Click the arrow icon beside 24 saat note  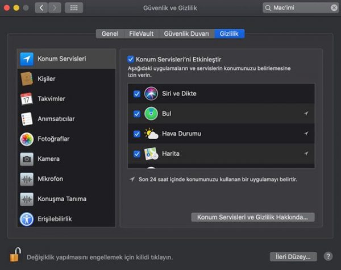132,179
